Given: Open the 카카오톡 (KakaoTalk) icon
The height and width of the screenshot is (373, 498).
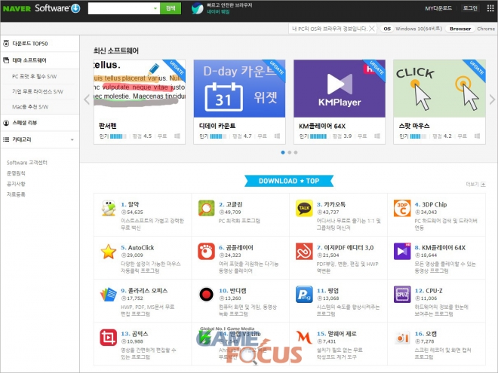Looking at the screenshot, I should tap(304, 208).
